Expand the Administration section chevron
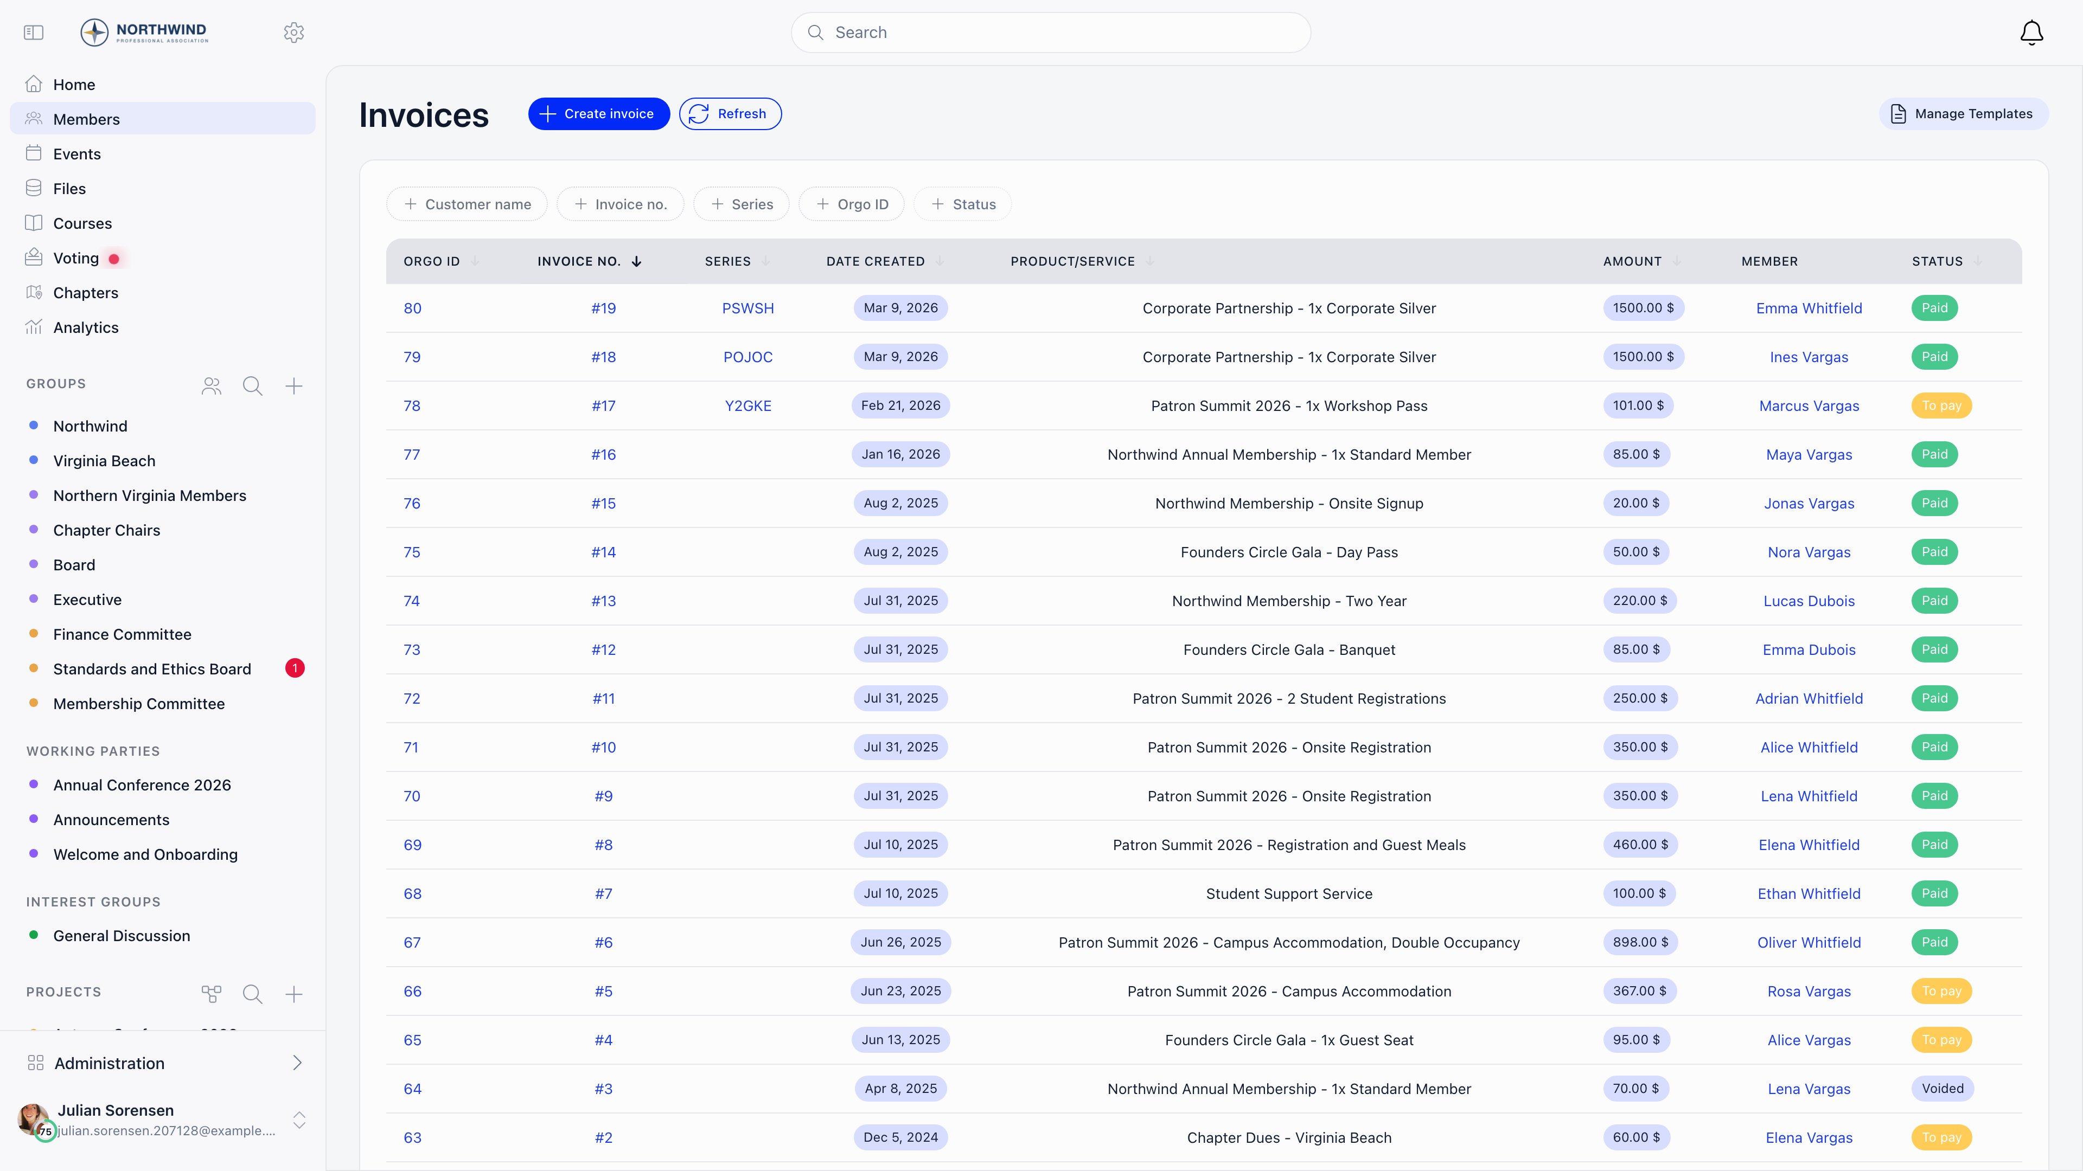Viewport: 2083px width, 1171px height. click(297, 1063)
